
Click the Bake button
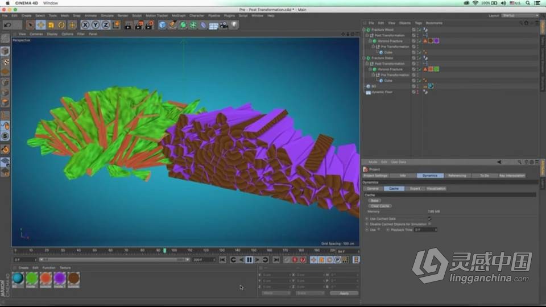click(x=374, y=200)
